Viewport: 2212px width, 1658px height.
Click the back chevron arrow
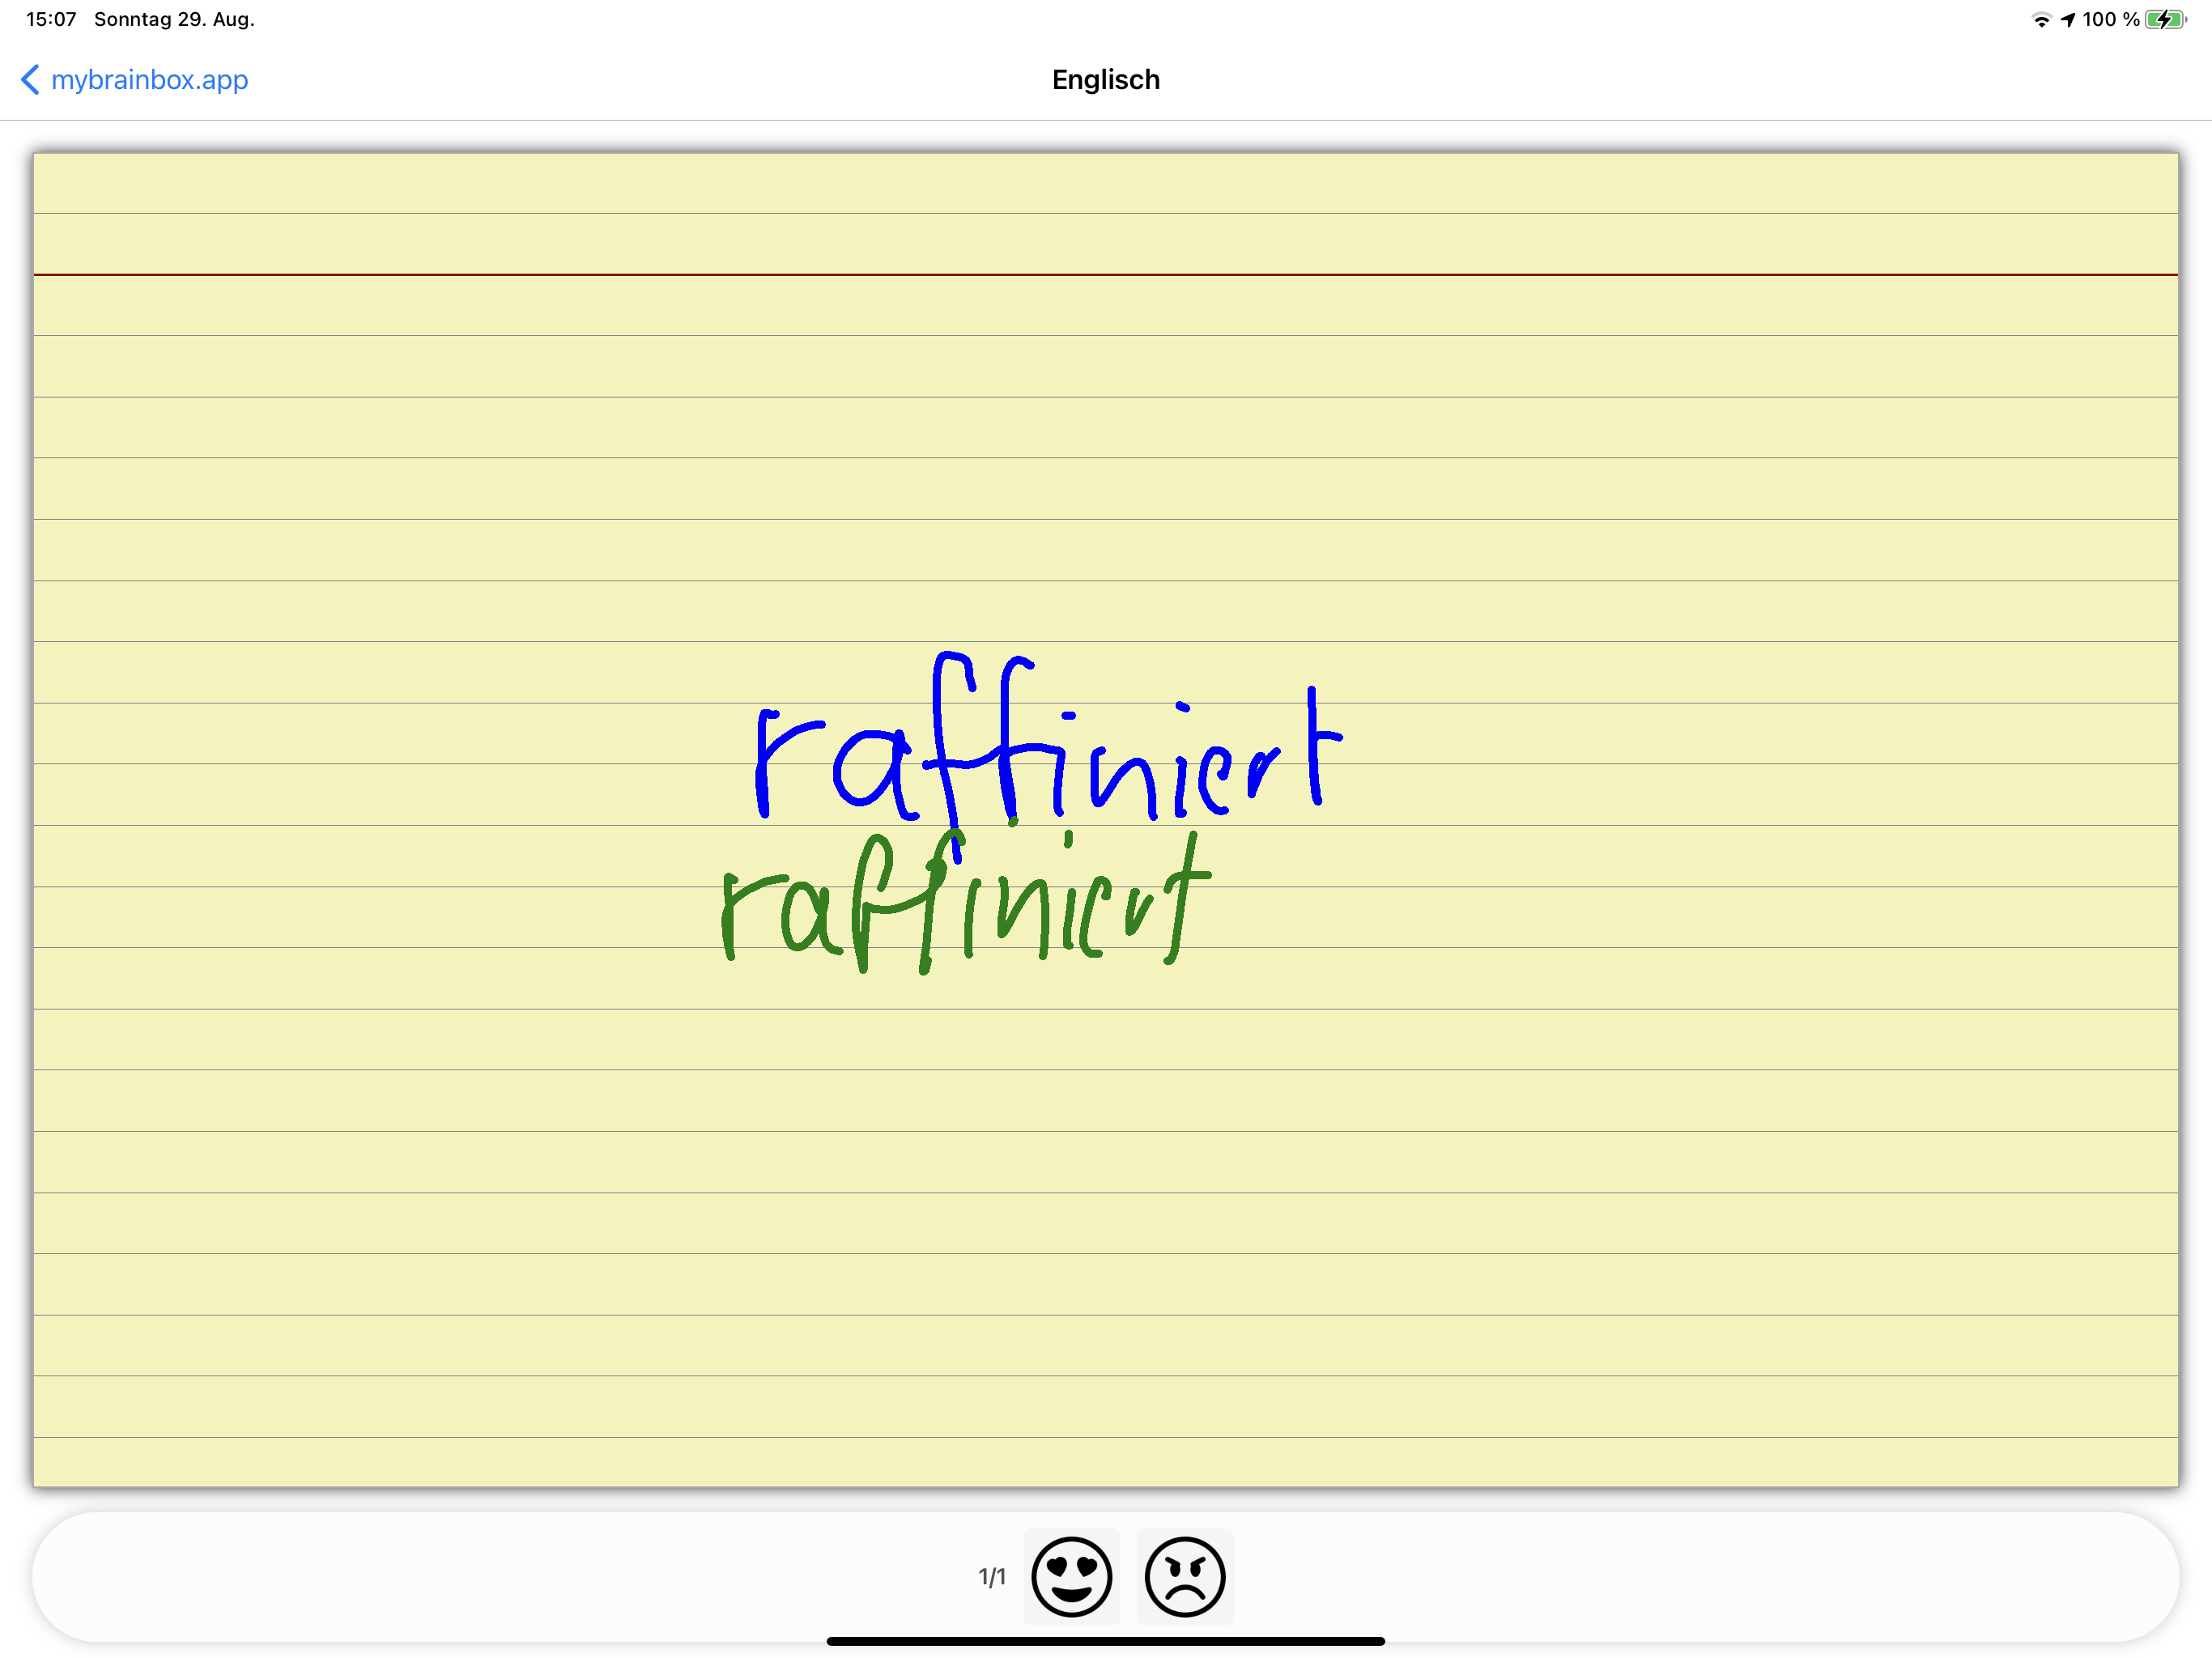point(30,80)
